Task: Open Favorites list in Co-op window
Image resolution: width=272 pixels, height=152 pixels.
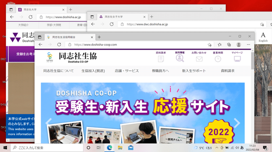Action: click(220, 45)
